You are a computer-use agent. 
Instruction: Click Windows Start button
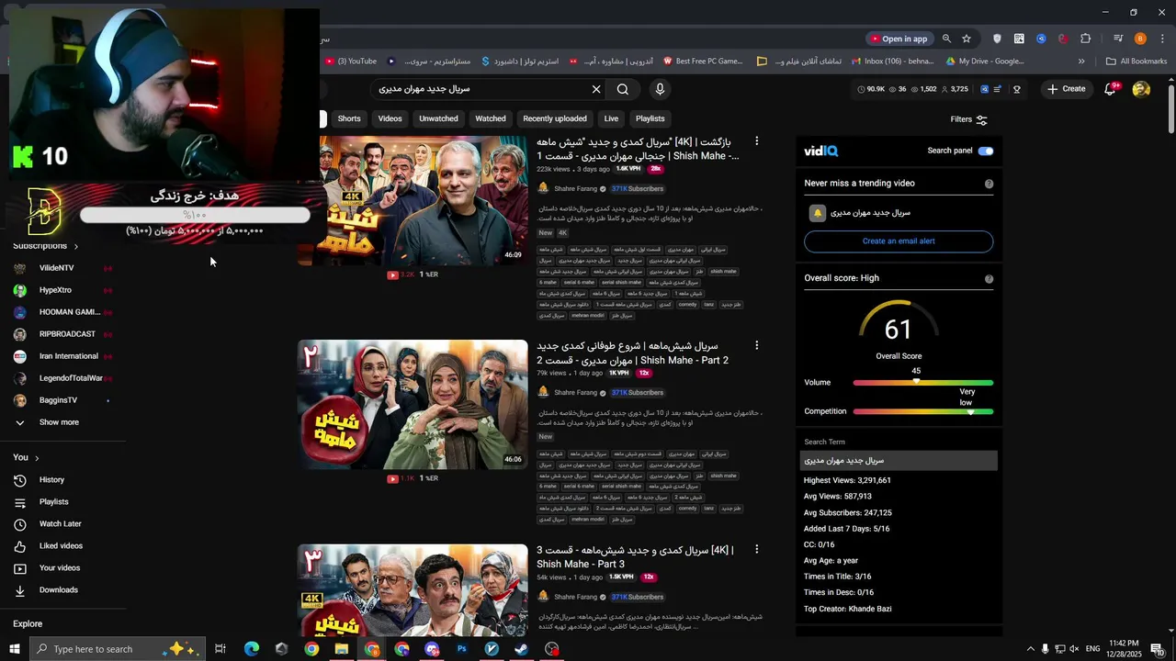click(15, 649)
